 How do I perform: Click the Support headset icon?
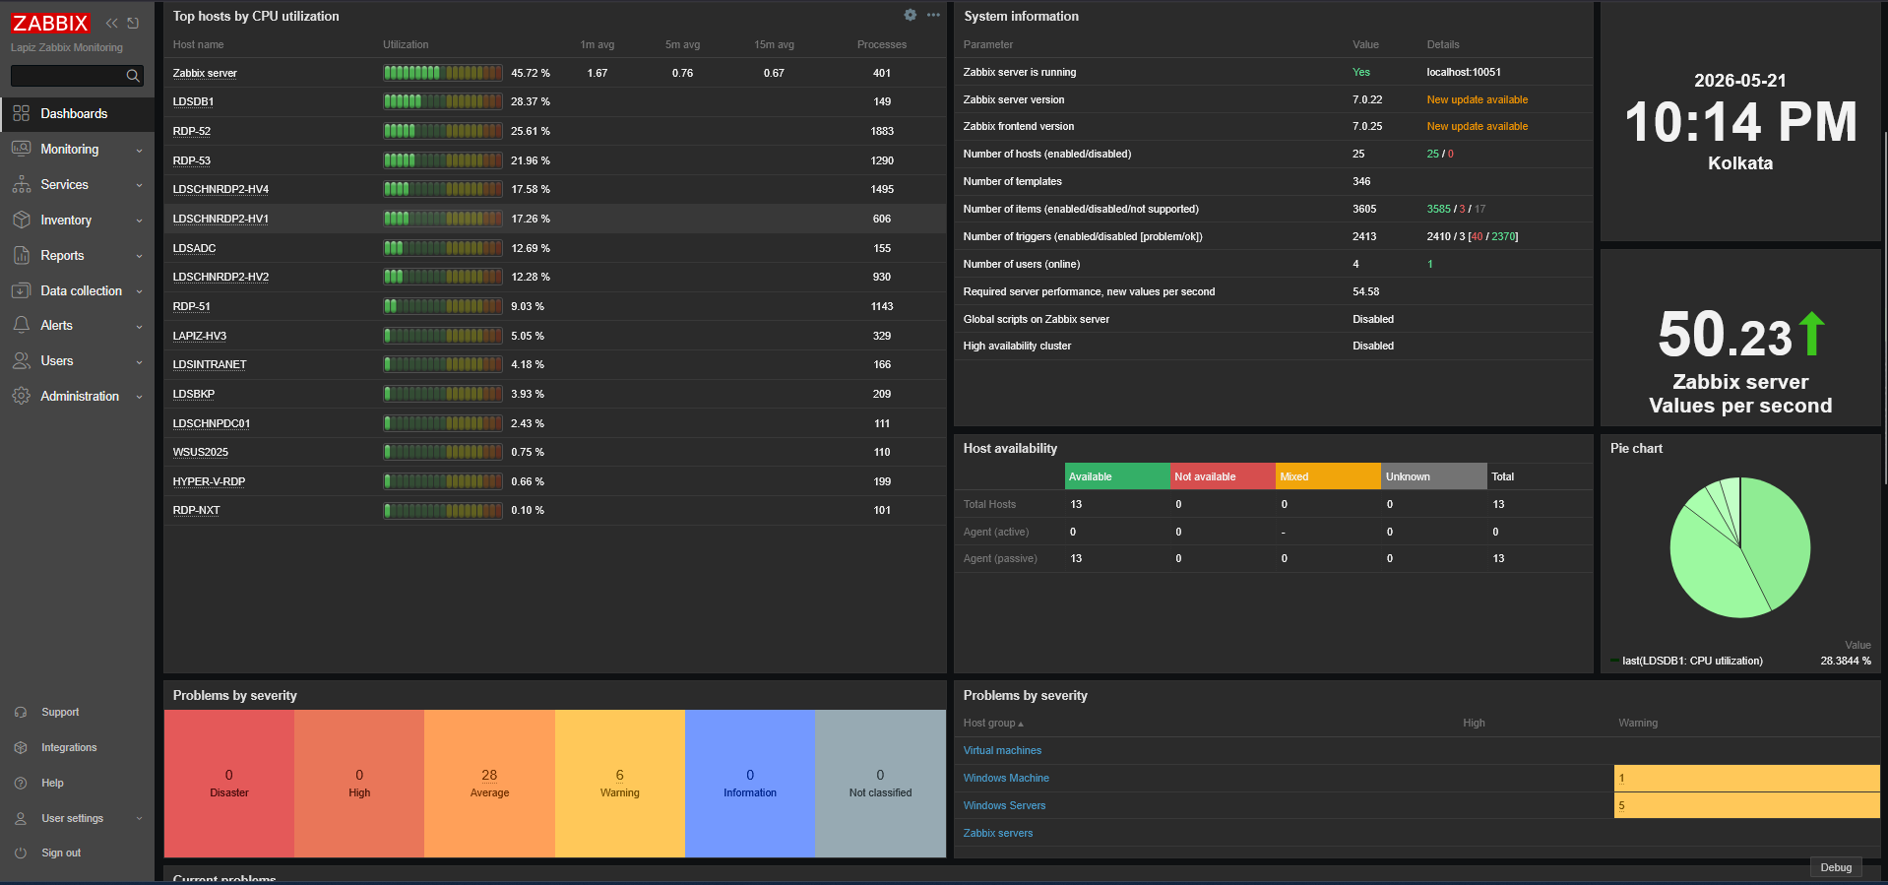[x=21, y=712]
